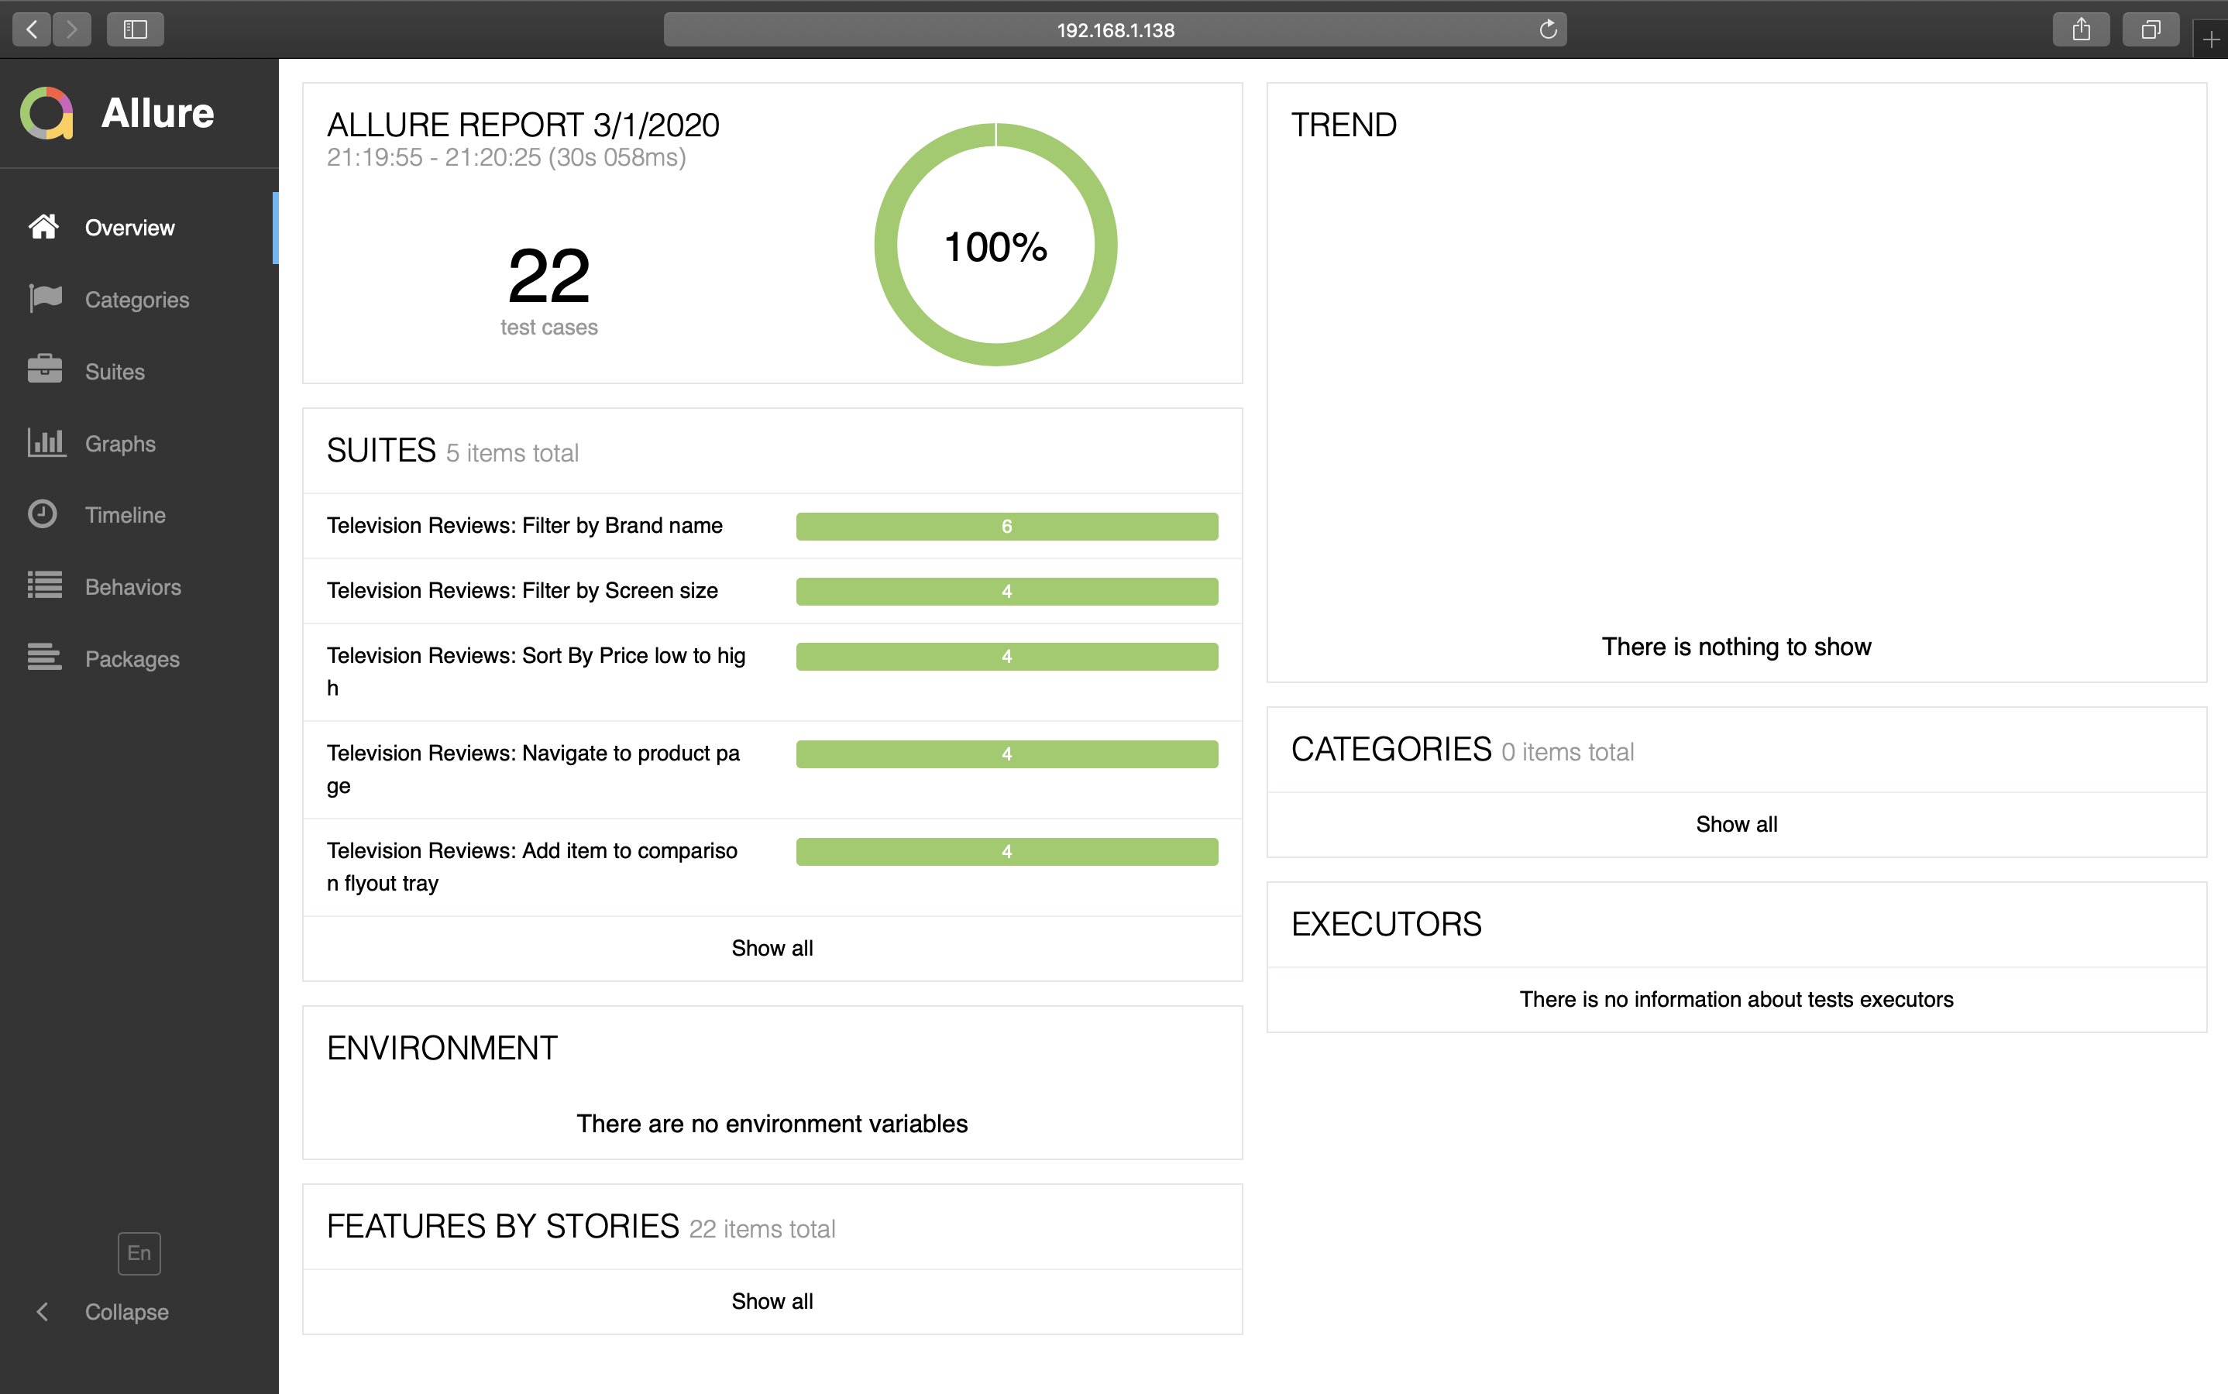Click the Overview home icon
The width and height of the screenshot is (2228, 1394).
tap(43, 226)
